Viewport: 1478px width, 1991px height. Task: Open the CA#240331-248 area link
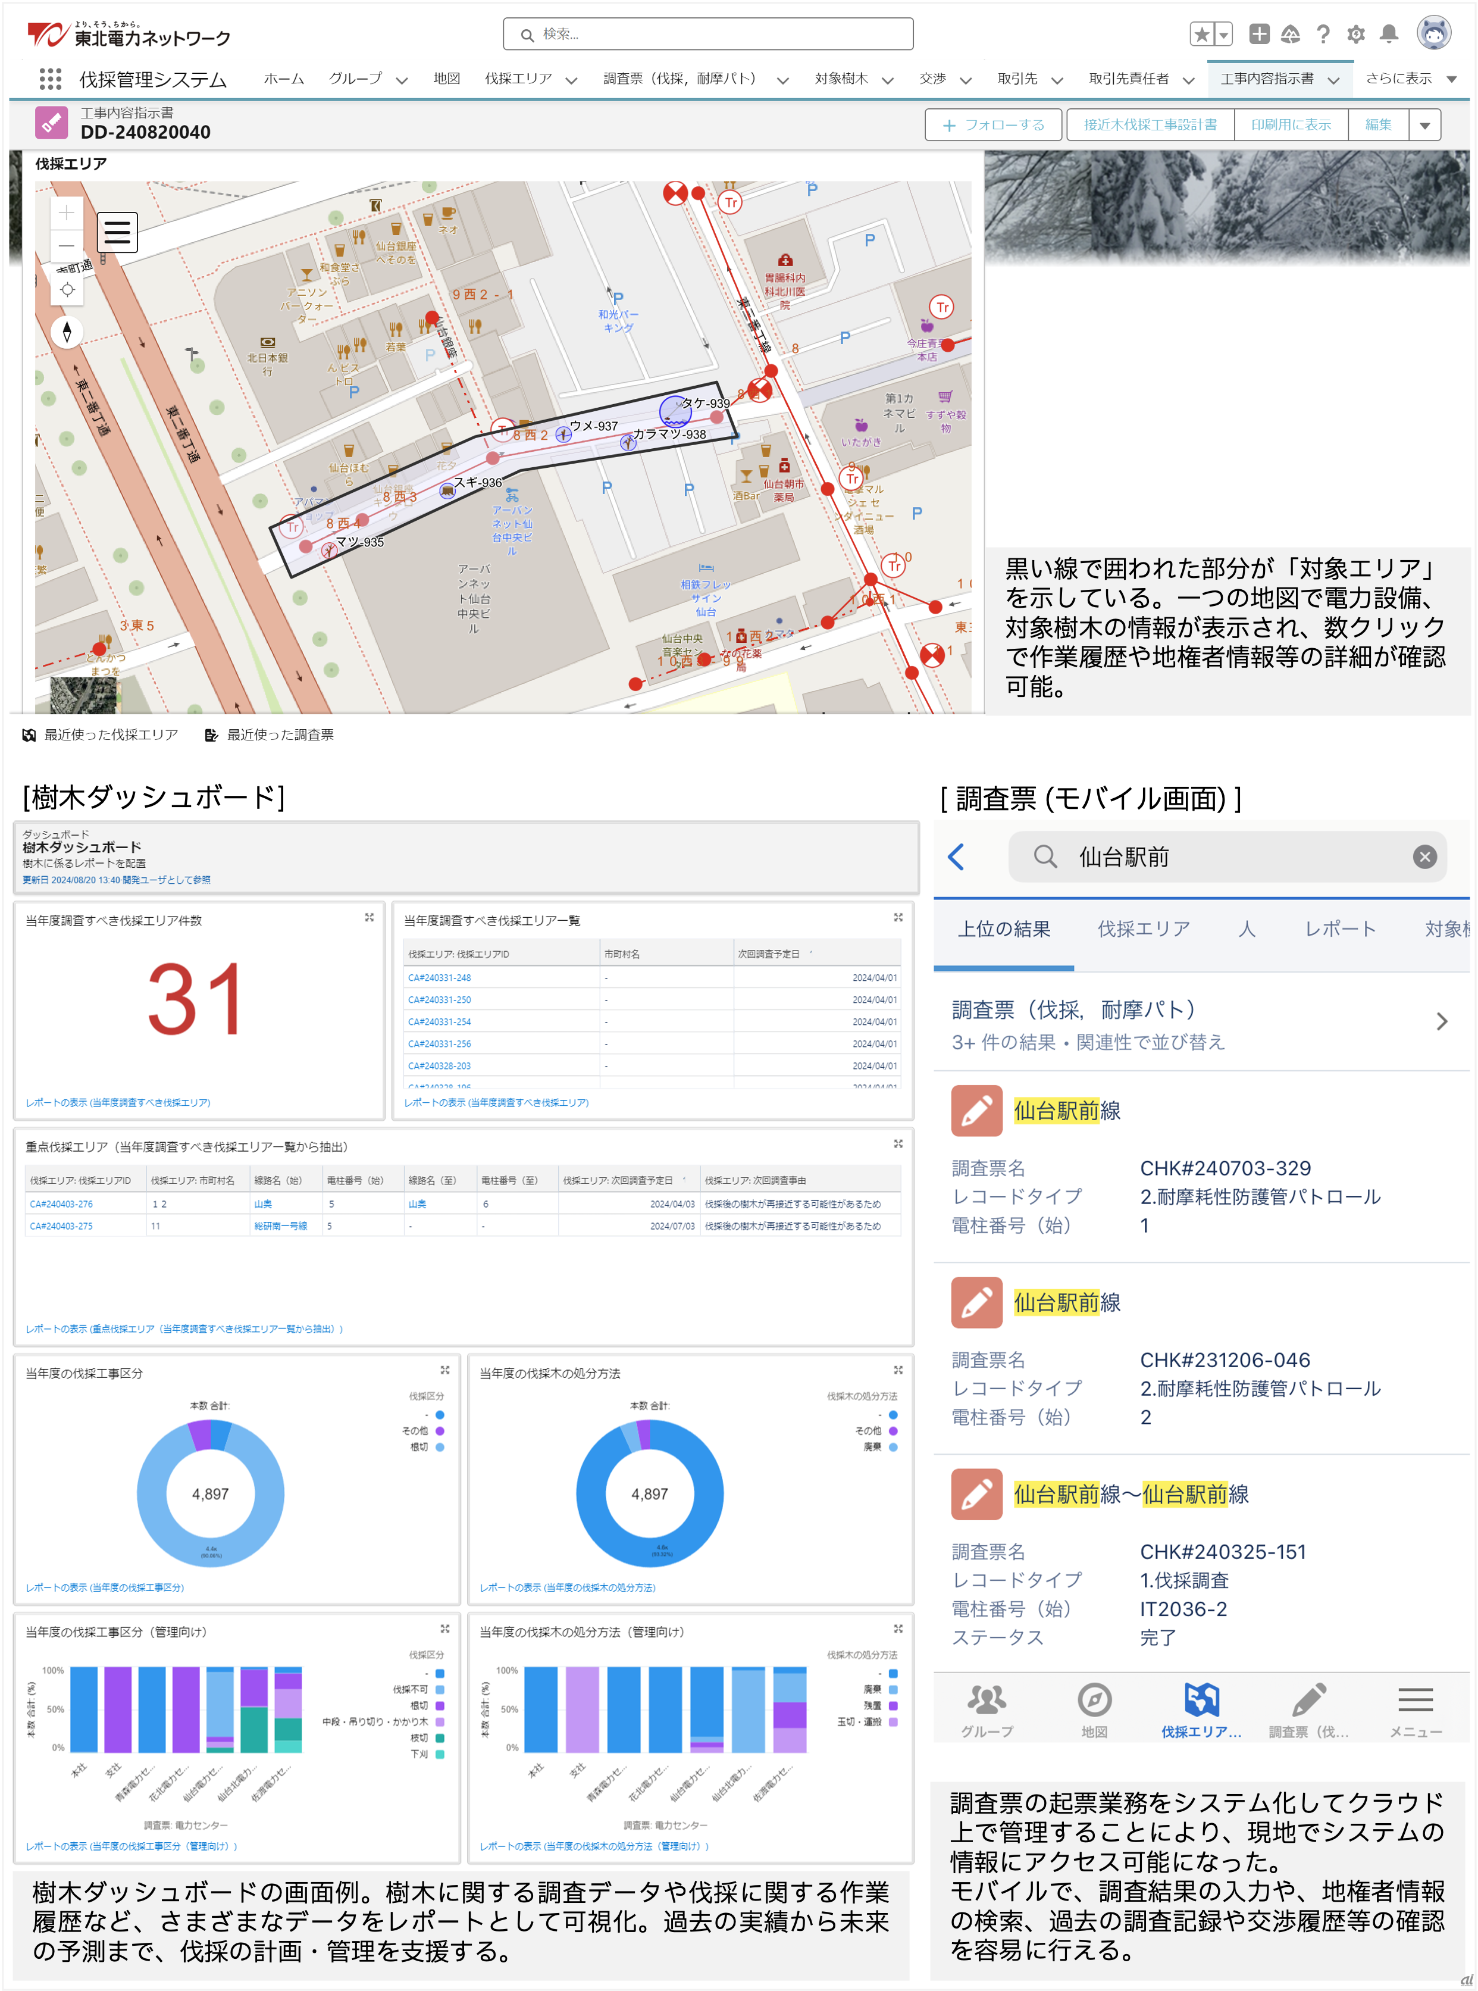(439, 978)
